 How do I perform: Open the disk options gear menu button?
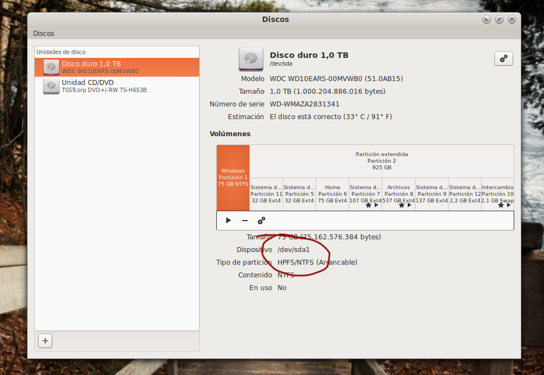pyautogui.click(x=503, y=58)
